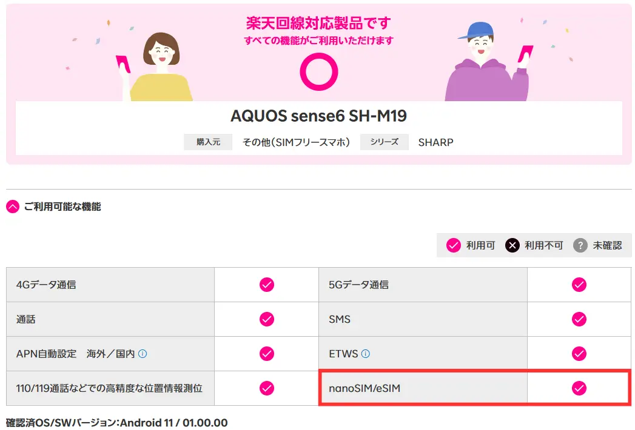The height and width of the screenshot is (430, 635).
Task: Click checkmark icon in ETWS row
Action: click(x=579, y=354)
